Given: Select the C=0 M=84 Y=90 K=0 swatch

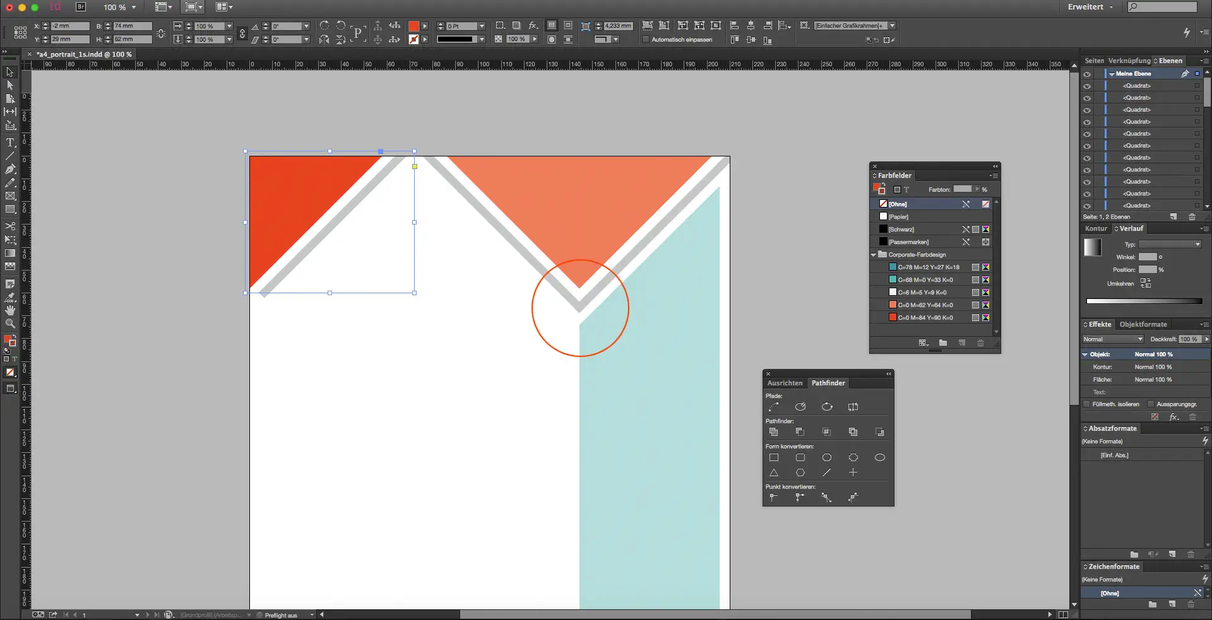Looking at the screenshot, I should [925, 317].
